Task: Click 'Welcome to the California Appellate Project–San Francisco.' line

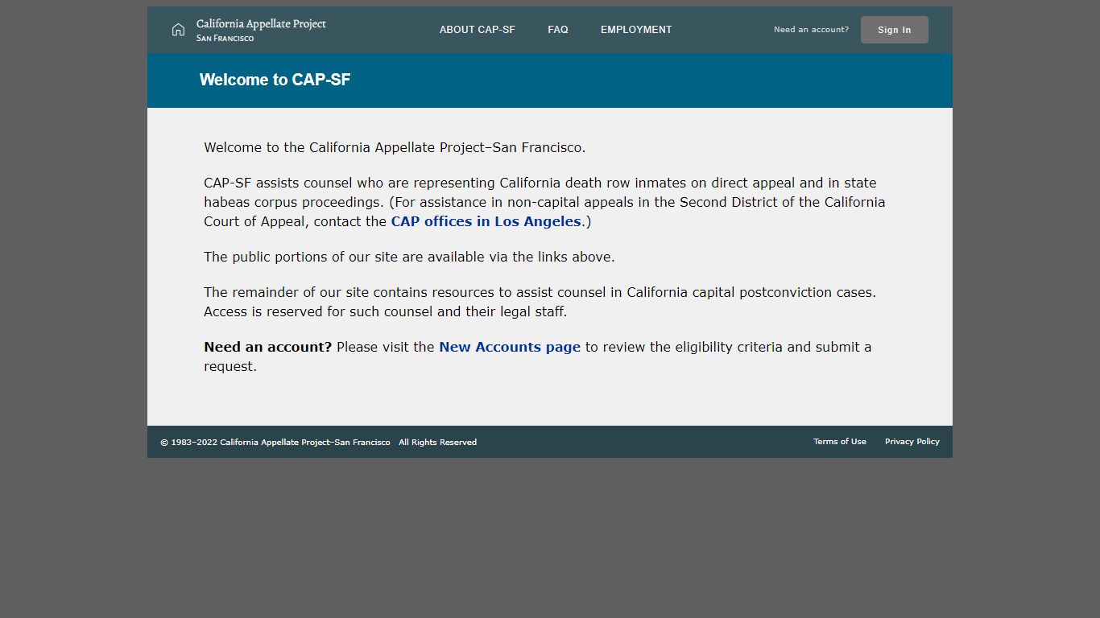Action: tap(395, 147)
